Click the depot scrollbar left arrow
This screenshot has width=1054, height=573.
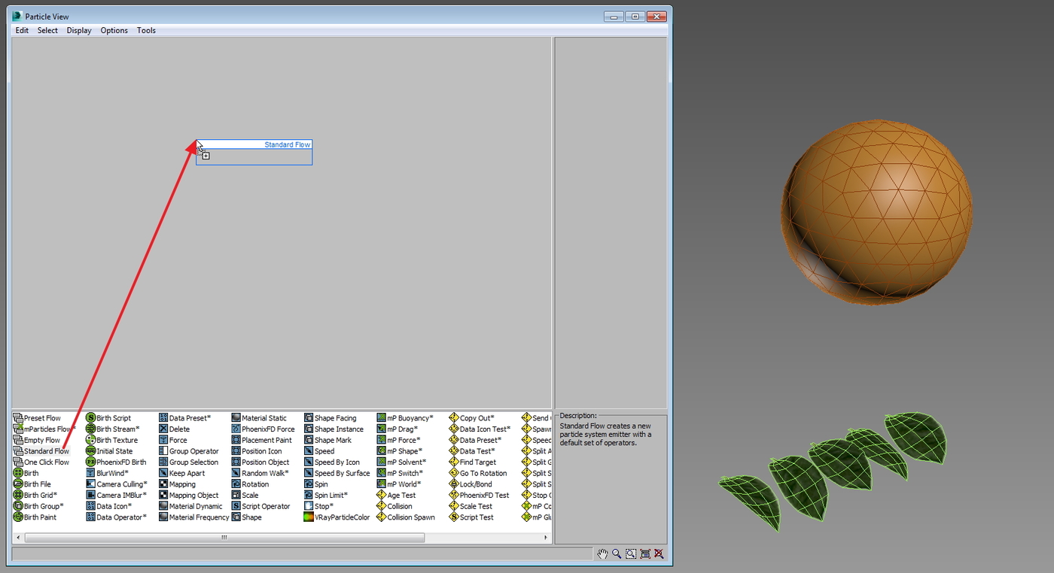tap(18, 538)
